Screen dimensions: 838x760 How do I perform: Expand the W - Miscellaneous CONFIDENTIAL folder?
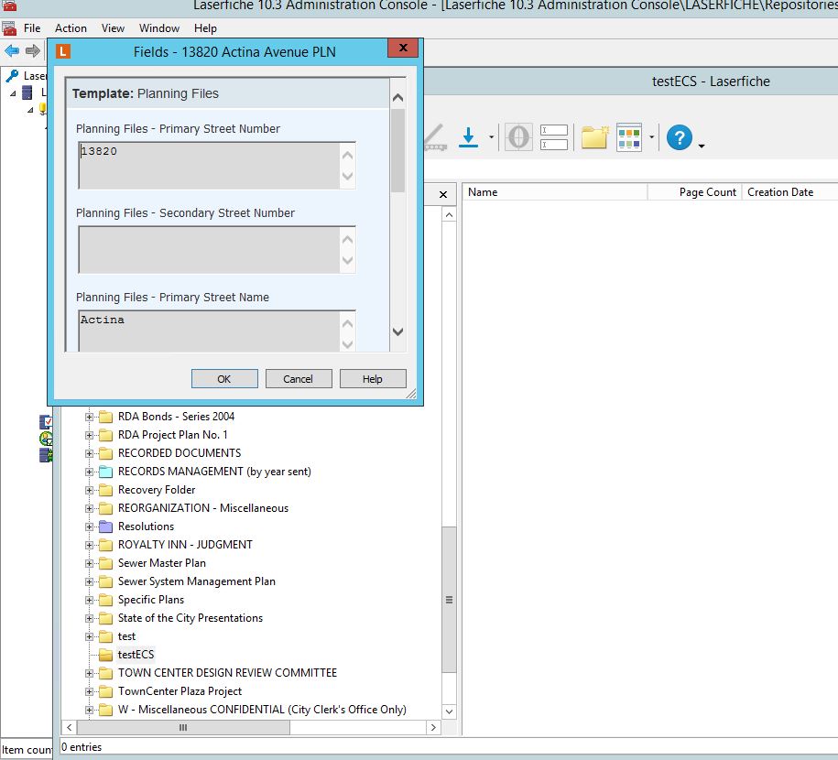[89, 710]
